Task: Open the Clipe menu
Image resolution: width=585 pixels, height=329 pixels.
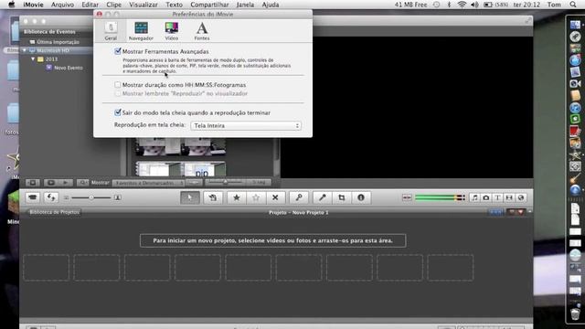Action: [x=113, y=5]
